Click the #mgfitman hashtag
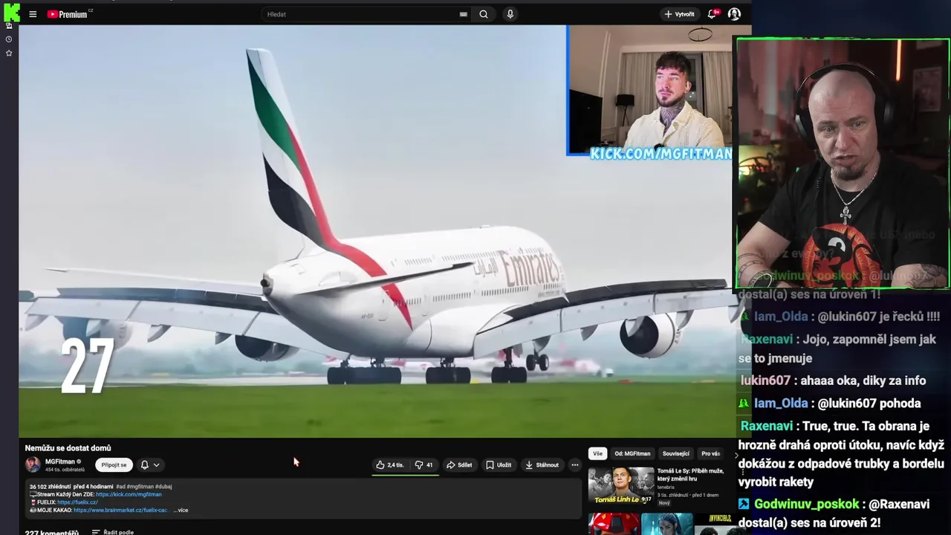This screenshot has height=535, width=951. (x=140, y=487)
